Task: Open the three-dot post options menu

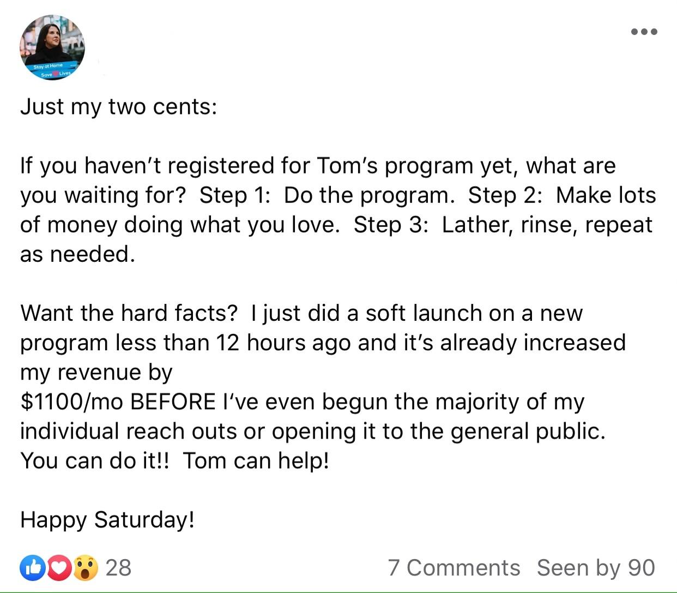Action: [x=644, y=32]
